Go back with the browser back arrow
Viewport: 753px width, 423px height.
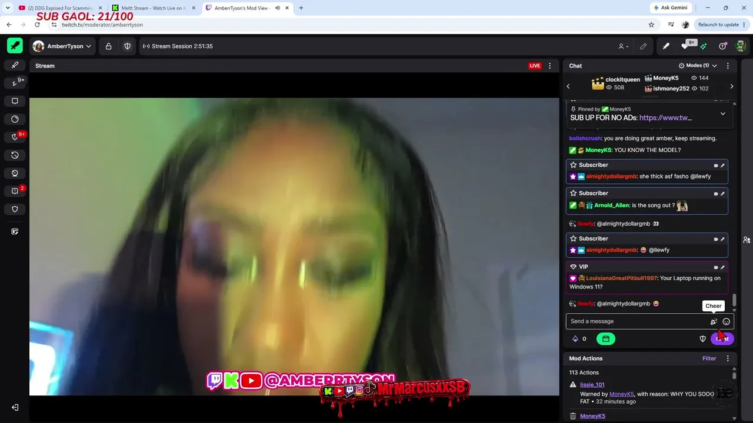coord(9,25)
